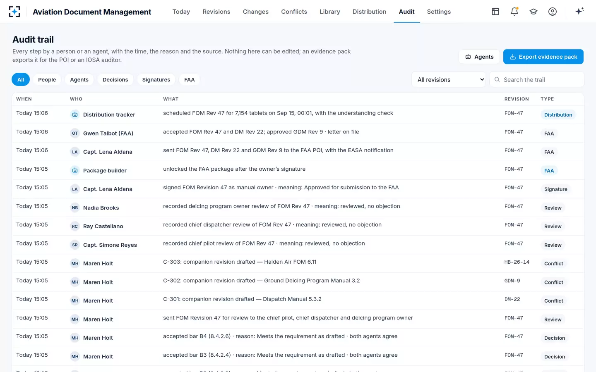Click the search magnifier icon
The image size is (596, 372).
497,79
